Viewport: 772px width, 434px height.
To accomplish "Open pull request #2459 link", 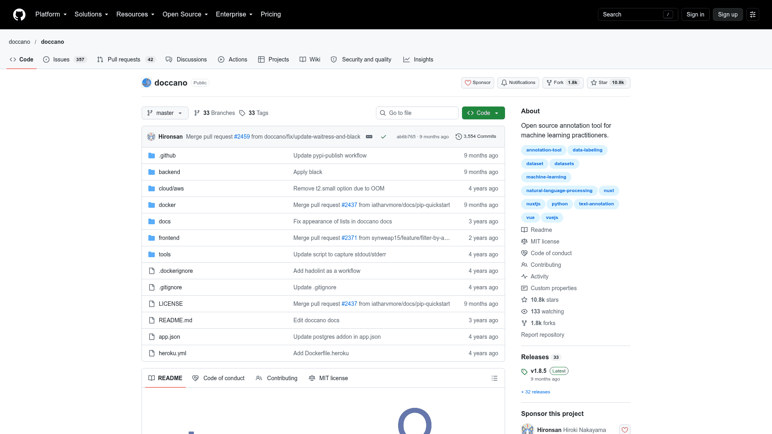I will click(242, 137).
